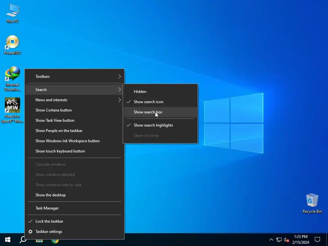Toggle Show Windows Ink Workspace button
The width and height of the screenshot is (328, 246).
(x=75, y=141)
